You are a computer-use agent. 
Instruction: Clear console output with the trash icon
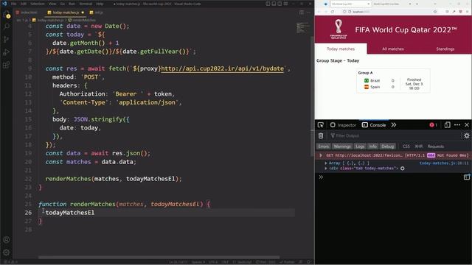click(321, 135)
